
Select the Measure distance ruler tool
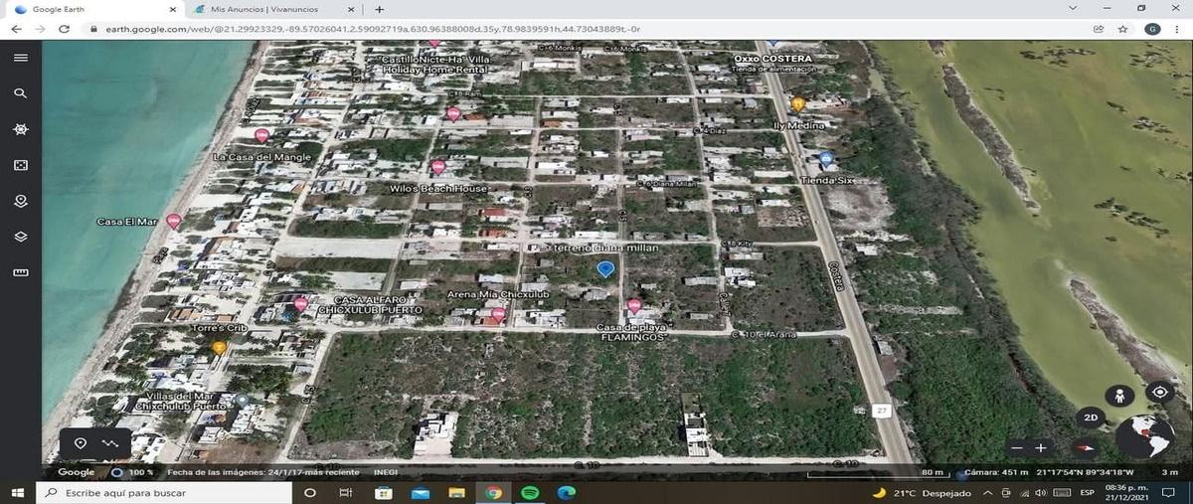click(x=21, y=272)
